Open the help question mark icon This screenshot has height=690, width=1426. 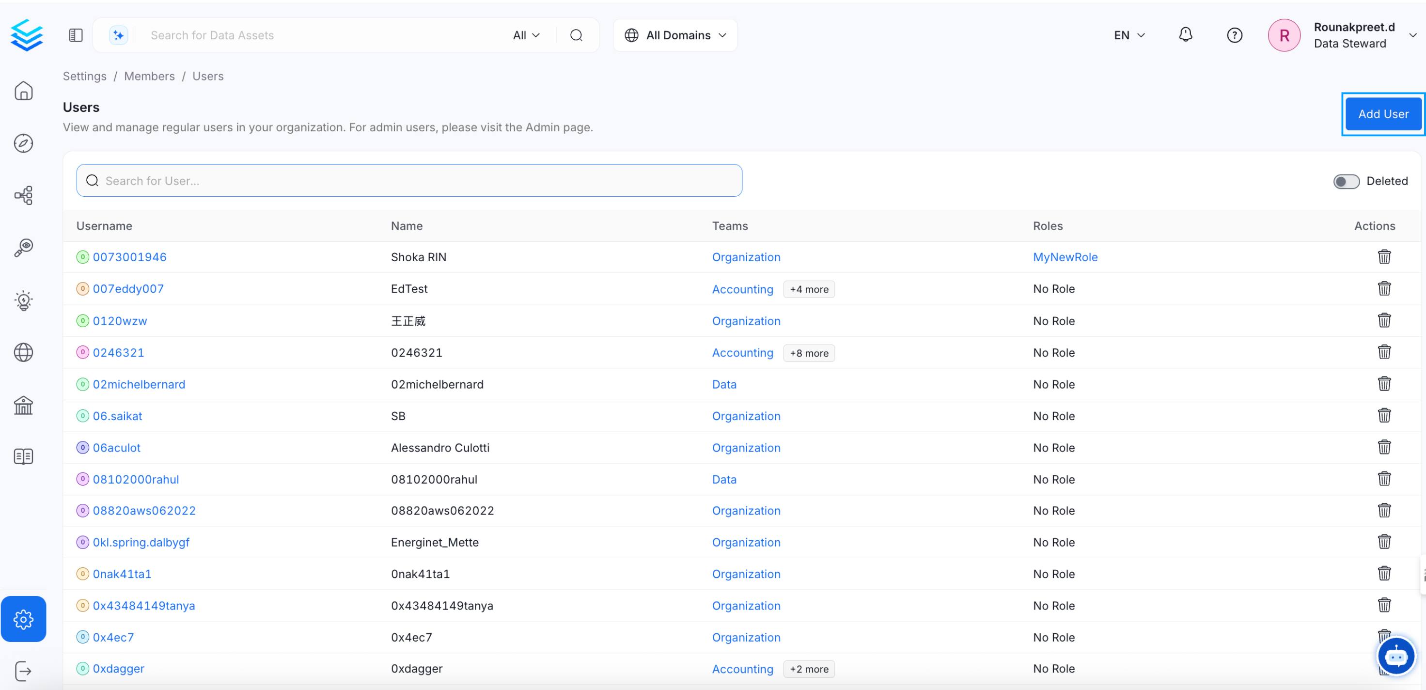1234,35
